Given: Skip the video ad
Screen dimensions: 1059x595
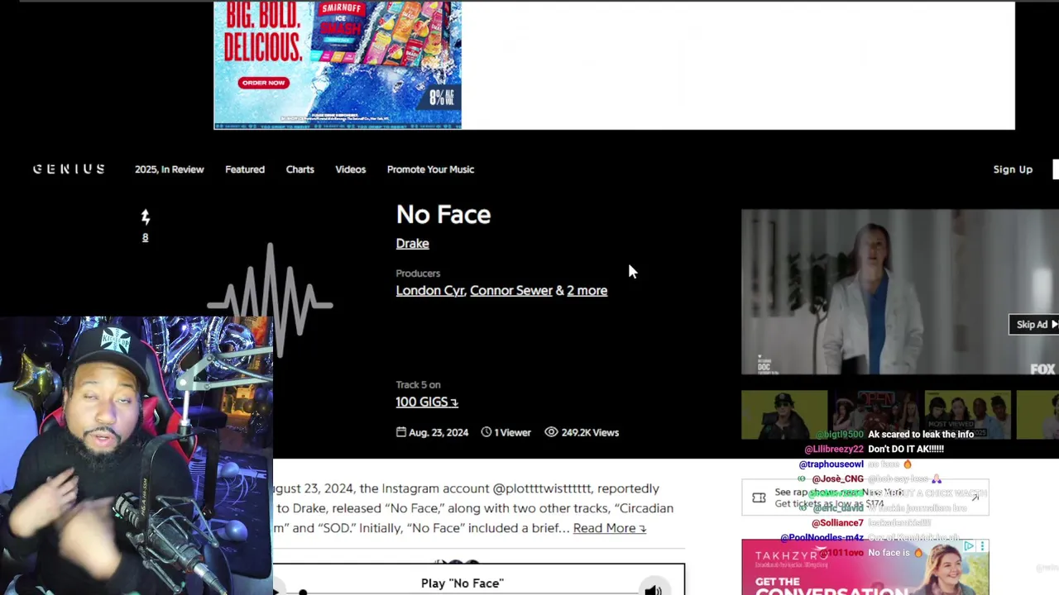Looking at the screenshot, I should tap(1033, 325).
